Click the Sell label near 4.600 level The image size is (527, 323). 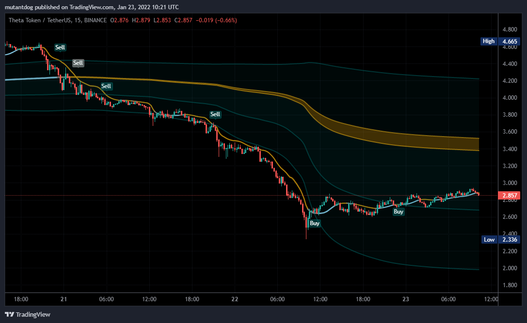tap(60, 47)
